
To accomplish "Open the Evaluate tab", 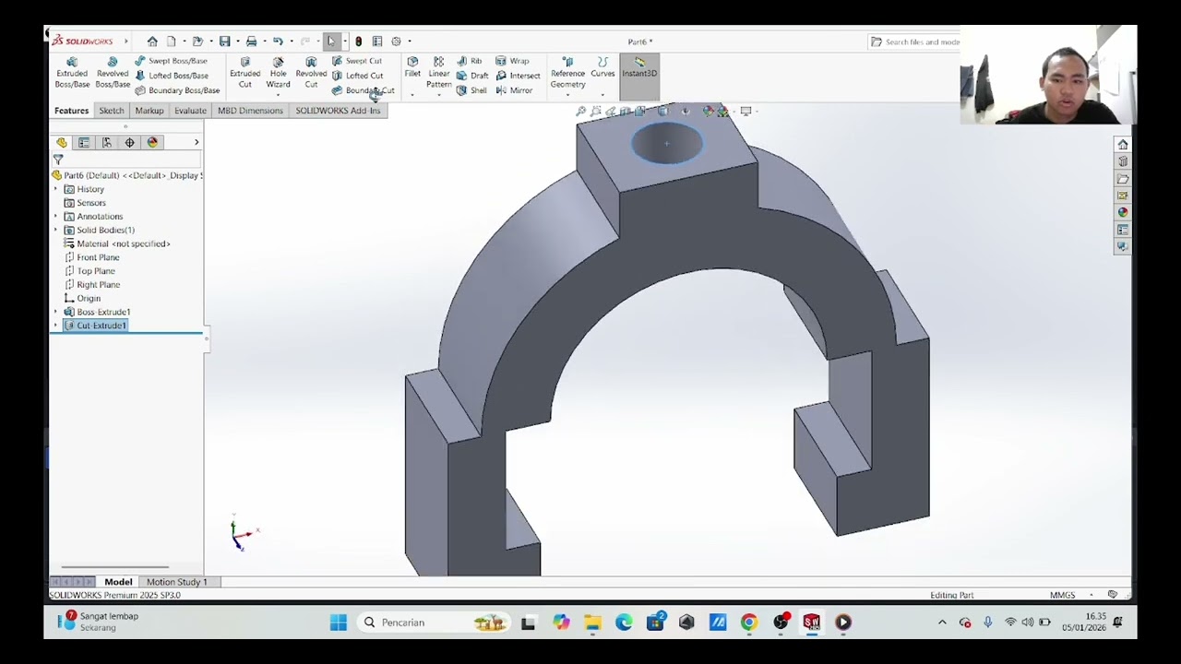I will 190,111.
